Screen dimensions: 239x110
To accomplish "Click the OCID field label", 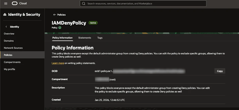I will point(55,71).
